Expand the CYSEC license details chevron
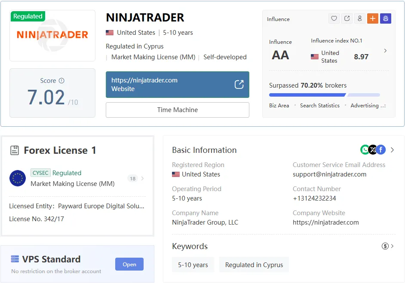Screen dimensions: 405x283 pyautogui.click(x=143, y=178)
